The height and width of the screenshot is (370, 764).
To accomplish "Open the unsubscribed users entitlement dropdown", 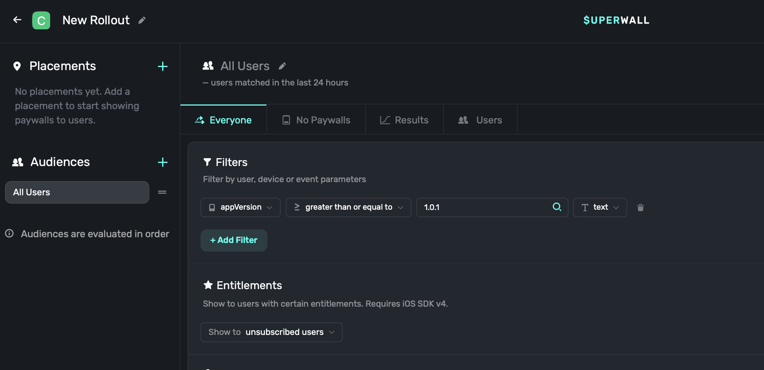I will (x=271, y=332).
